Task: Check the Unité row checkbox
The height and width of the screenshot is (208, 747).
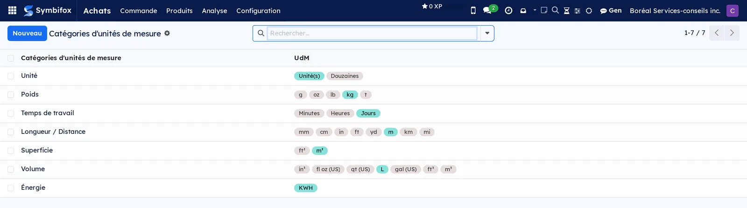Action: [11, 76]
